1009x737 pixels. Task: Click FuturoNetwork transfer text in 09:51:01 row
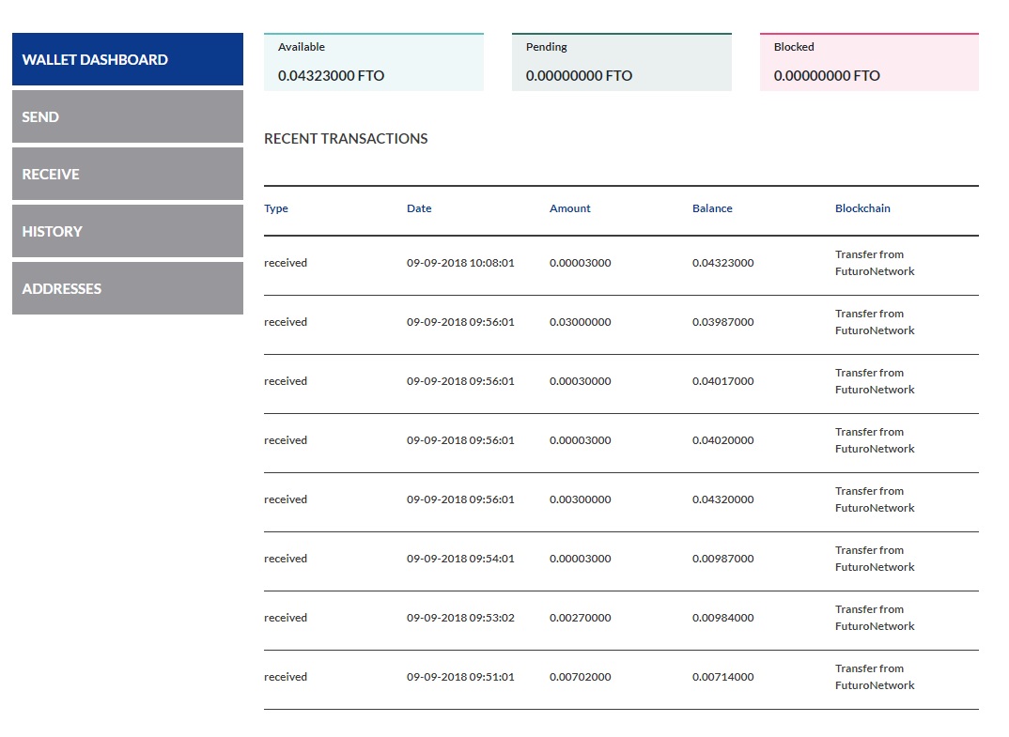pos(875,677)
